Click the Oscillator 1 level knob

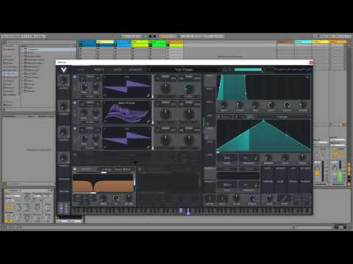(84, 86)
